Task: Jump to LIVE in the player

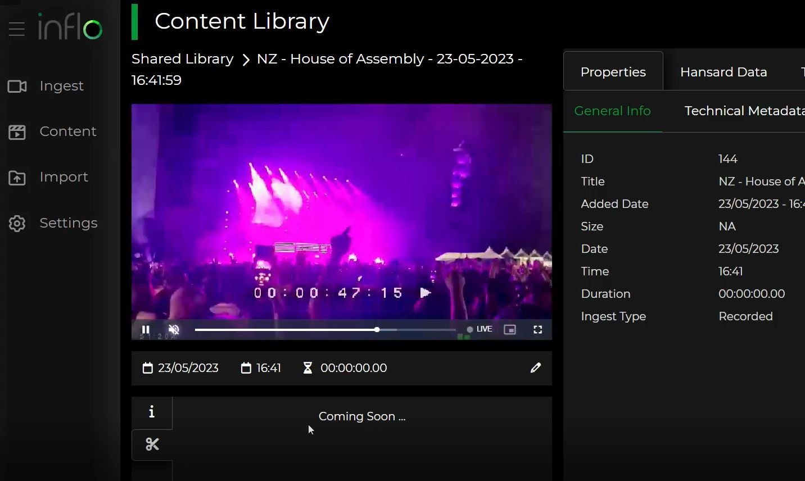Action: click(x=480, y=329)
